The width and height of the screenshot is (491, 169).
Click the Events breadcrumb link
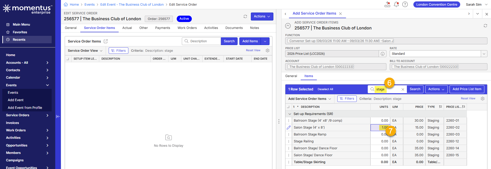(x=90, y=5)
